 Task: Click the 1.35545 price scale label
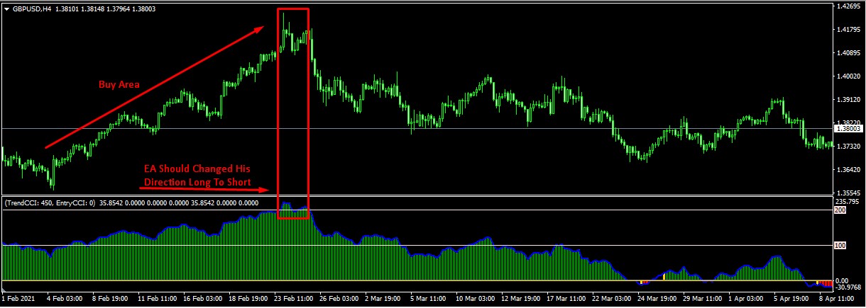pyautogui.click(x=847, y=193)
